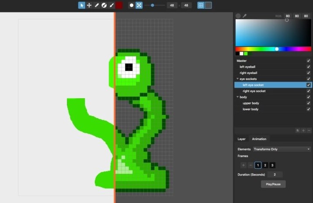Image resolution: width=313 pixels, height=203 pixels.
Task: Toggle eye sockets group visibility checkbox
Action: 308,79
